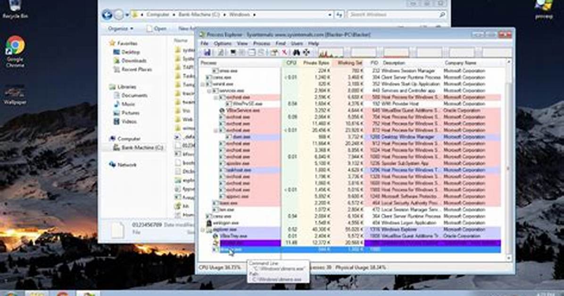
Task: Open the address bar history dropdown
Action: 330,15
